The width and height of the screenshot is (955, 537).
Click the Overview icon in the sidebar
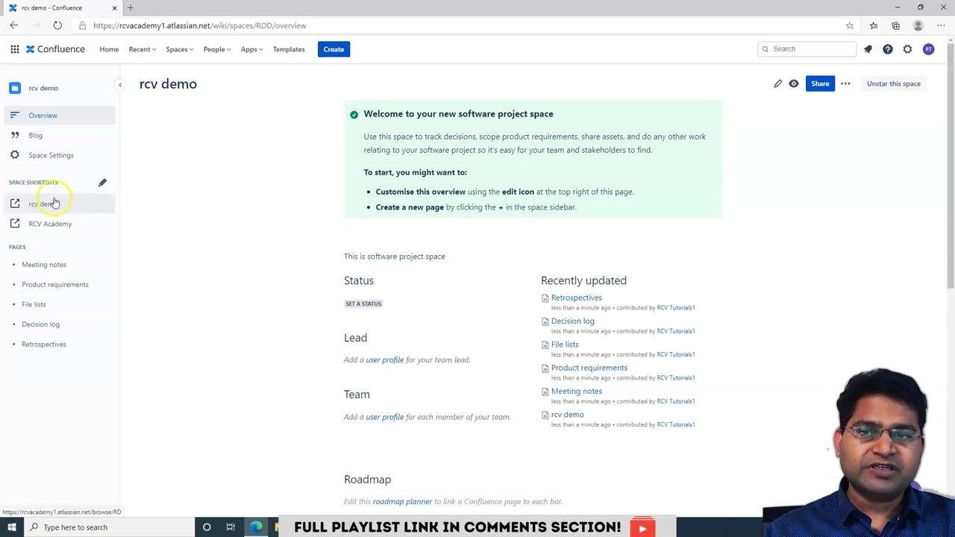coord(14,115)
